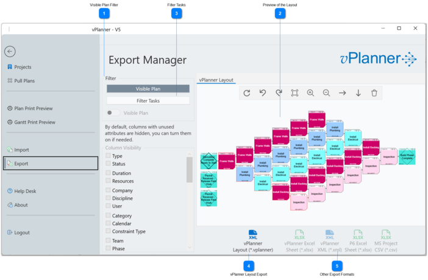The width and height of the screenshot is (428, 280).
Task: Open Gantt Print Preview
Action: point(31,122)
